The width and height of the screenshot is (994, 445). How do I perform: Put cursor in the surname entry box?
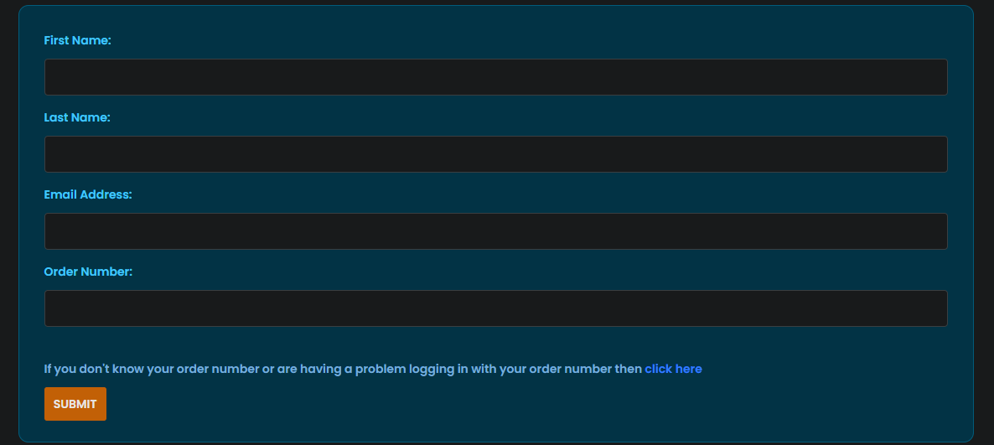(x=495, y=154)
